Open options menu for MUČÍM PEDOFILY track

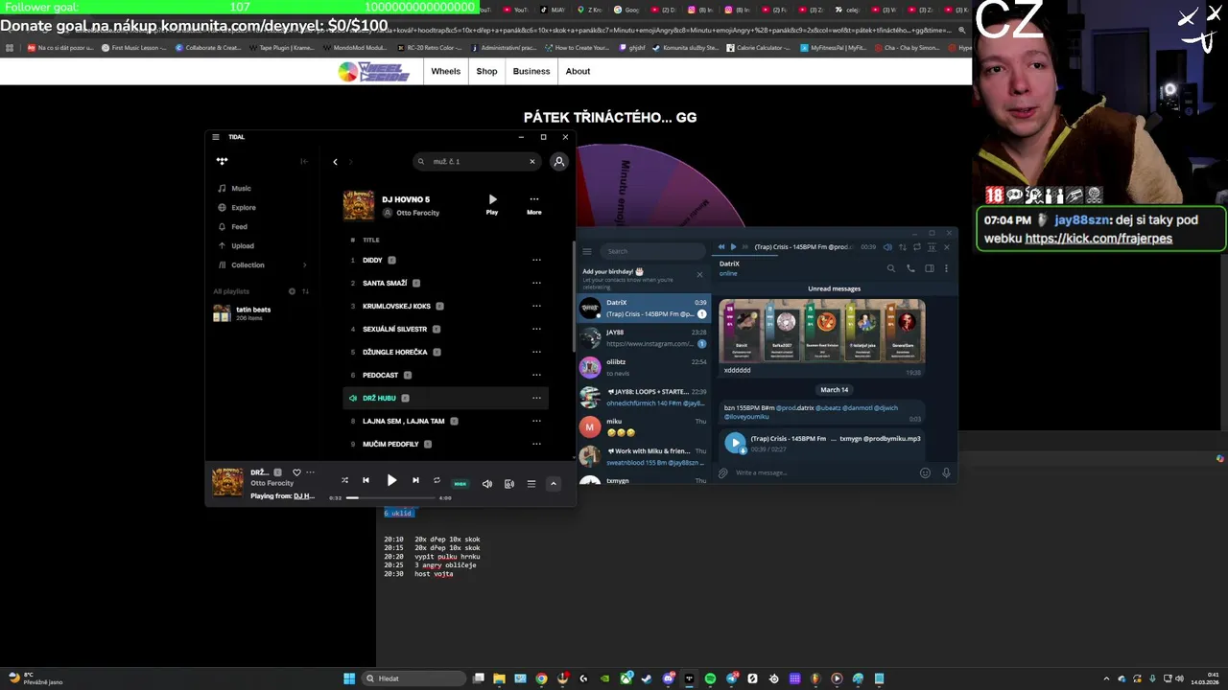[x=536, y=444]
